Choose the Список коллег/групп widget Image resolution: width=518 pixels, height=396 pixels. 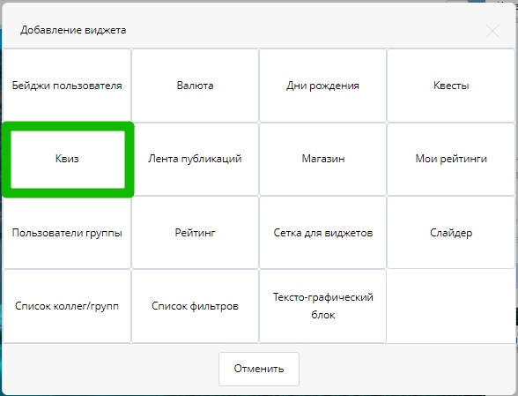pos(67,306)
